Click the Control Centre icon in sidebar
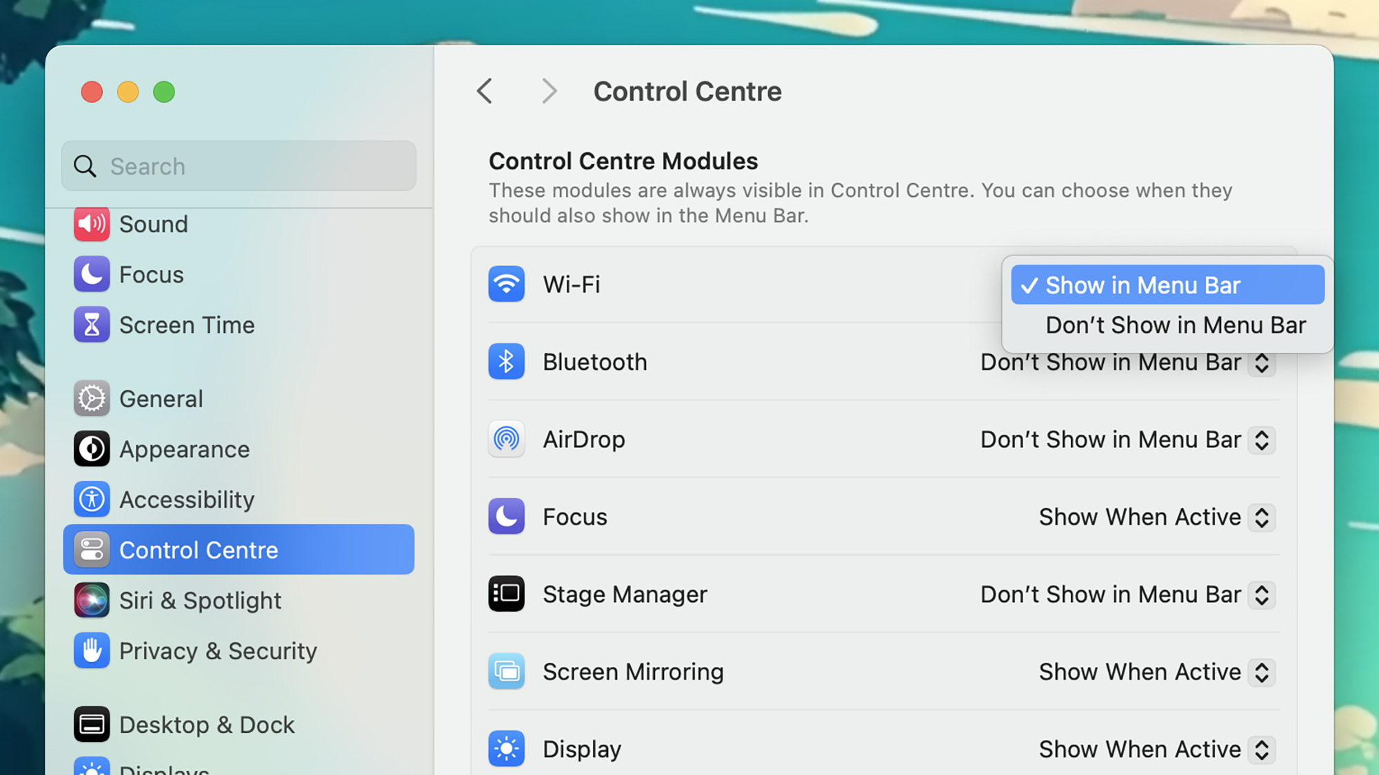 point(91,549)
